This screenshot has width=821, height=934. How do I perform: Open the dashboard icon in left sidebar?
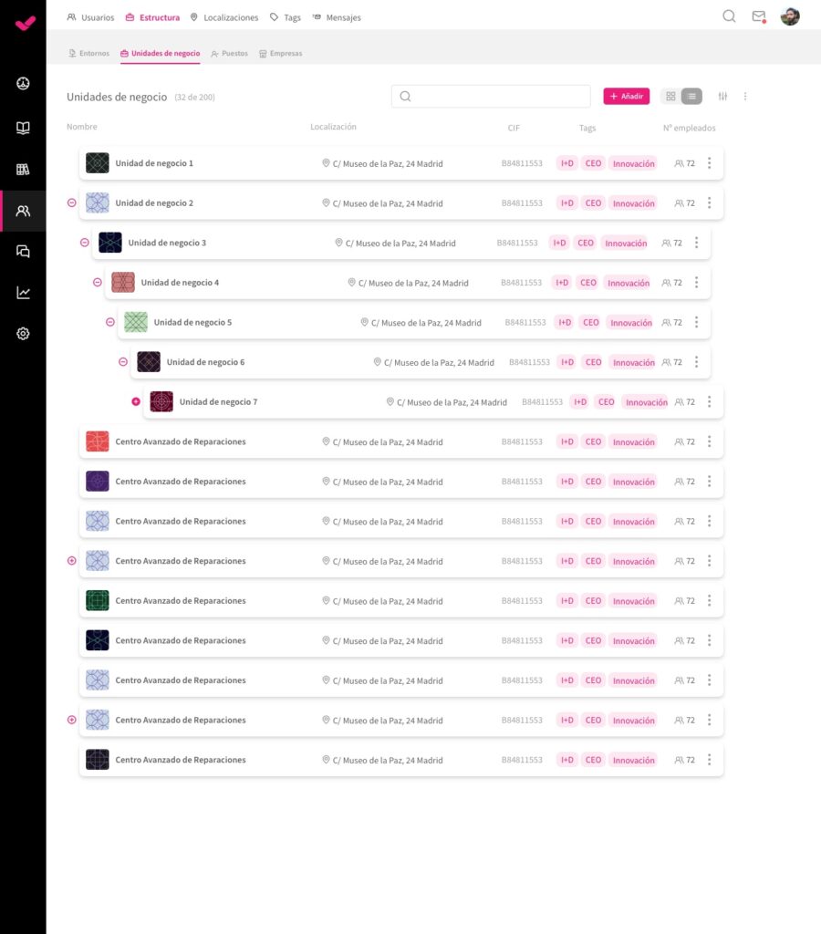click(23, 84)
